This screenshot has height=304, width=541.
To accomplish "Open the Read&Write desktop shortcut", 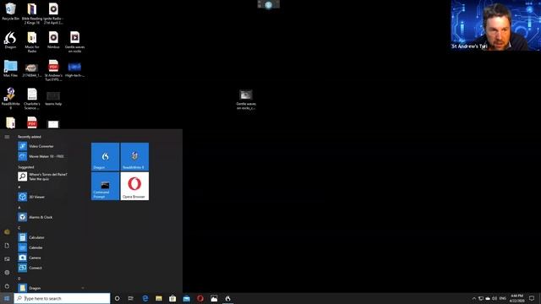I will [10, 99].
